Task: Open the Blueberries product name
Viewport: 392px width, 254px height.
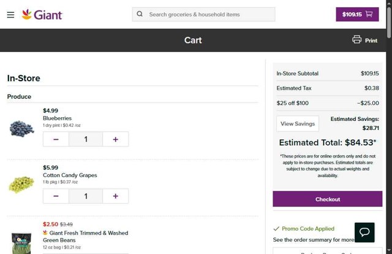Action: tap(57, 118)
